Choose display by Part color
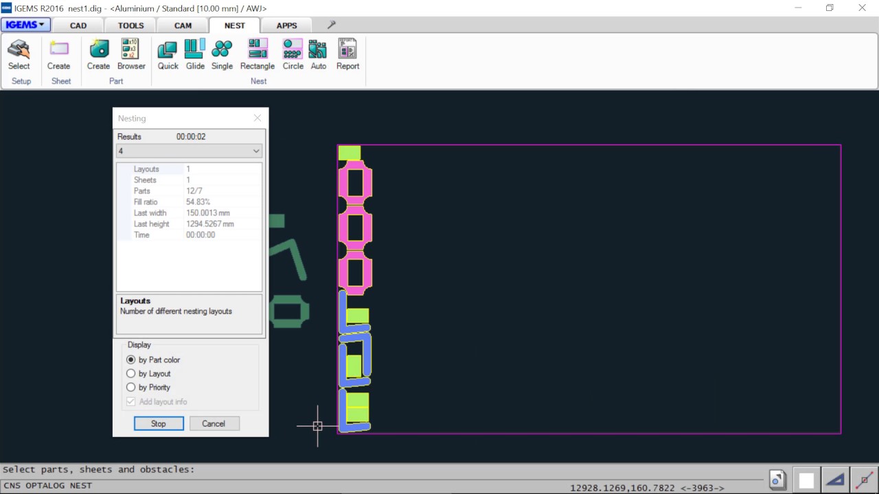 (x=153, y=360)
